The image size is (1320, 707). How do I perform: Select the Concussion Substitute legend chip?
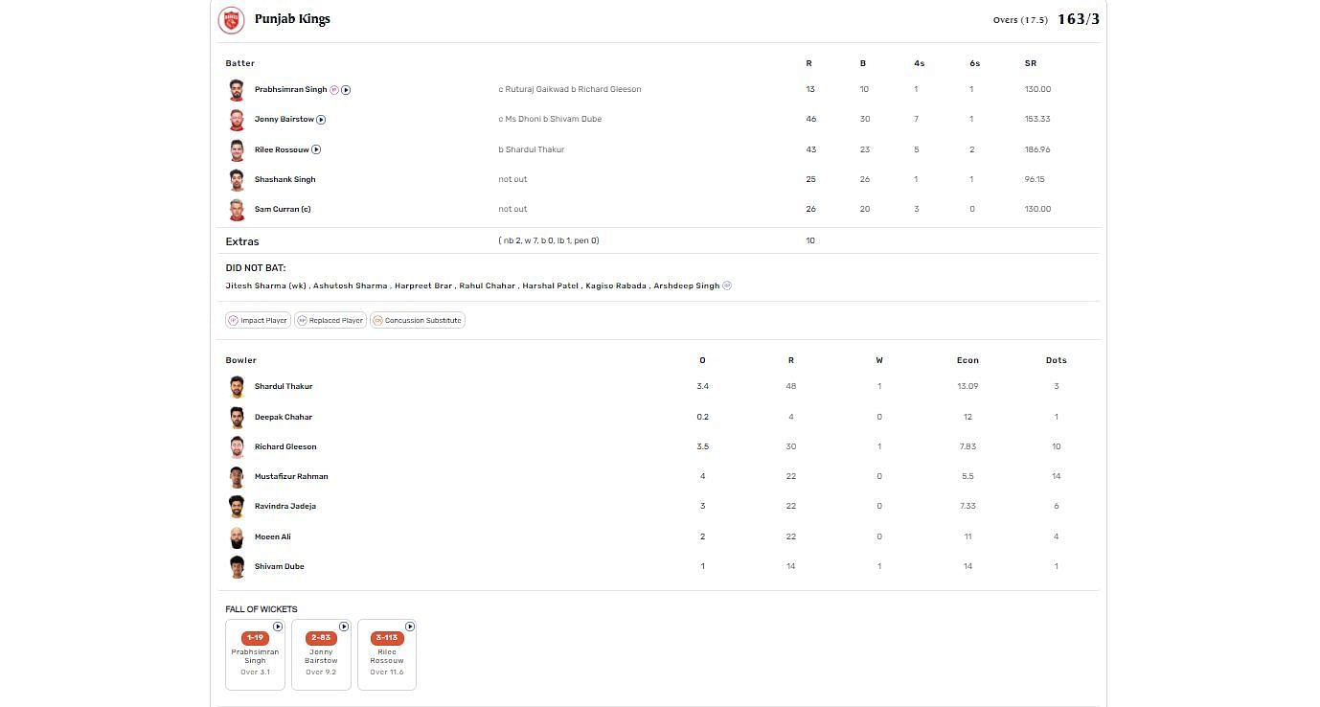click(417, 320)
